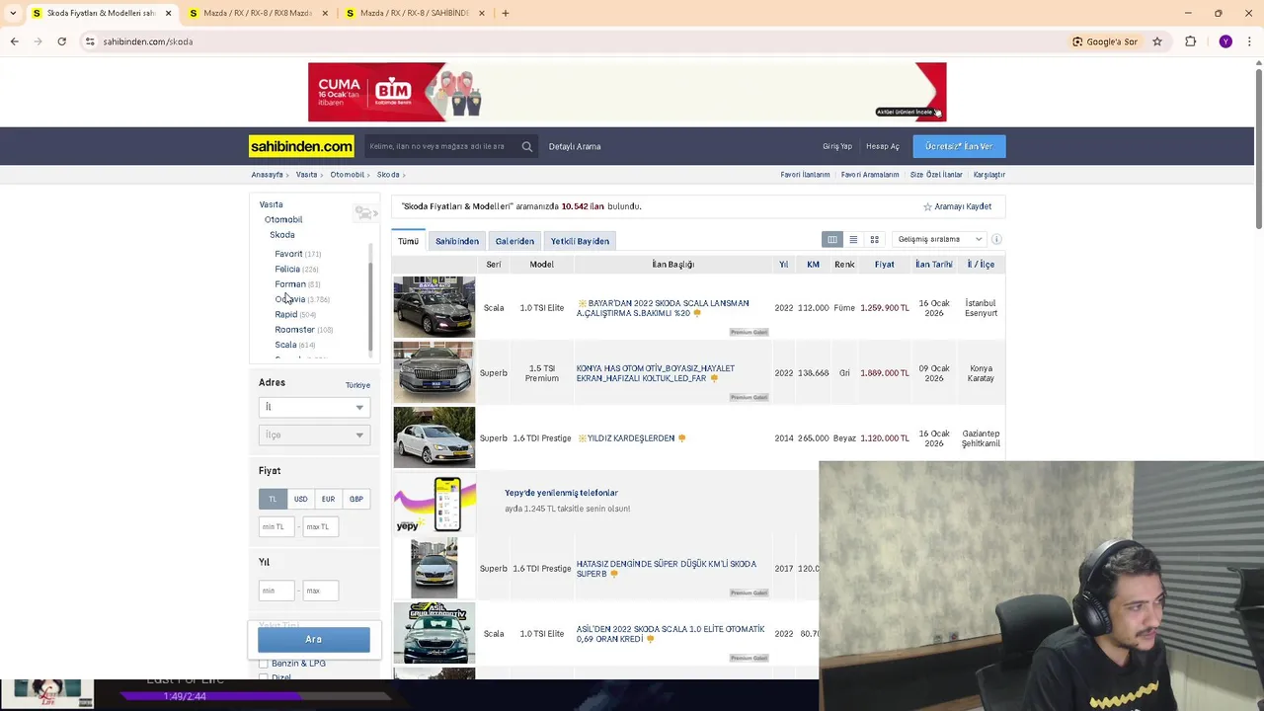Go up to Otomobil category in tree
This screenshot has width=1264, height=711.
pyautogui.click(x=283, y=219)
